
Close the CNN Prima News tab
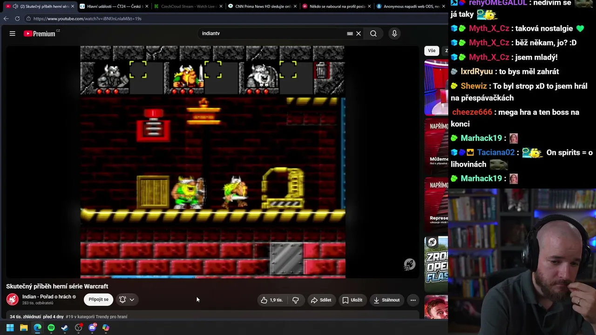point(295,7)
